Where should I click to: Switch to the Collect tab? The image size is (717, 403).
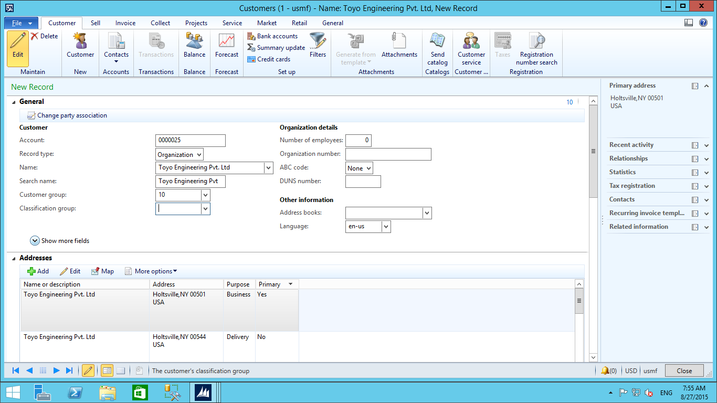coord(160,23)
